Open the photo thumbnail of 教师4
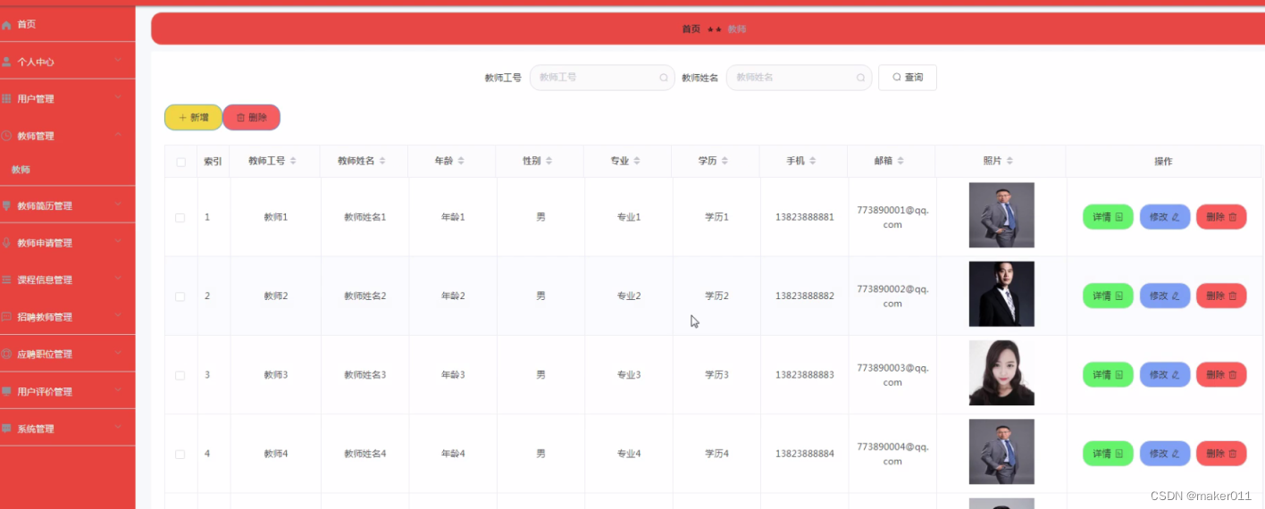The image size is (1265, 509). tap(1001, 452)
